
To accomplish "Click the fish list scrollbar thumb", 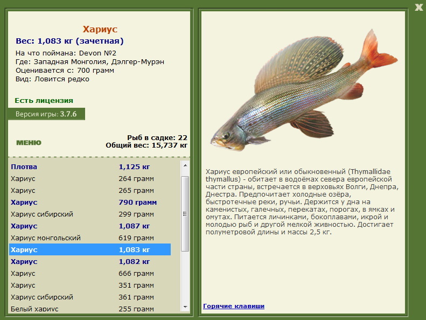I will tap(185, 214).
